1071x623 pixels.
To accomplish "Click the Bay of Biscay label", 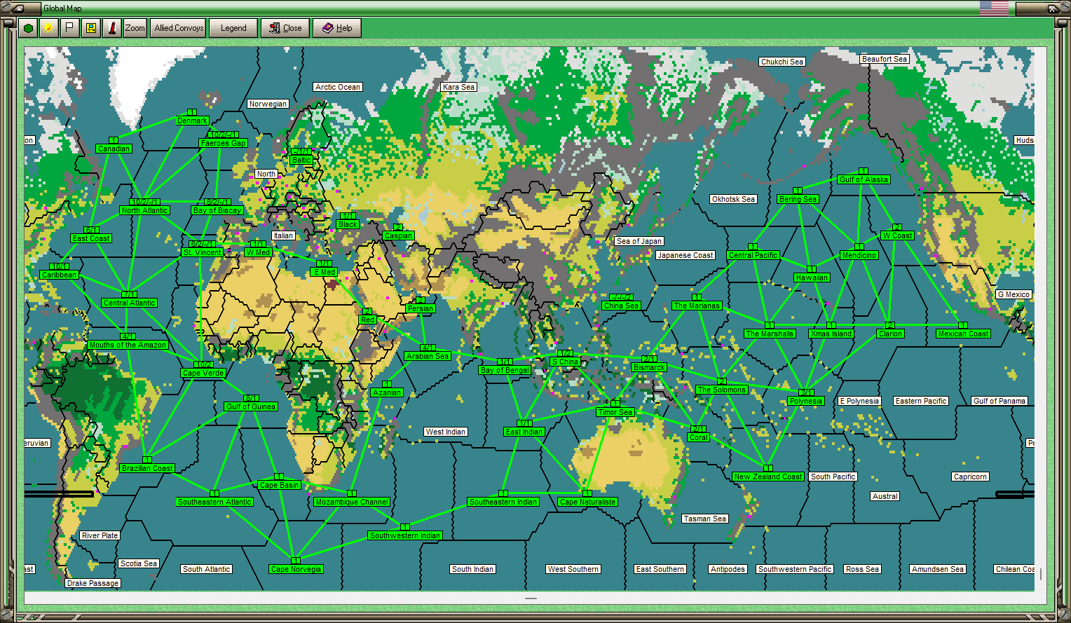I will click(x=217, y=210).
